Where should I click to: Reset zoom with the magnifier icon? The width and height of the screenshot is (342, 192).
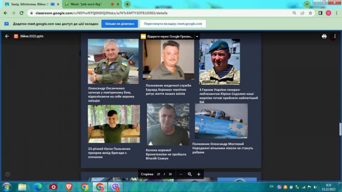pos(190,174)
